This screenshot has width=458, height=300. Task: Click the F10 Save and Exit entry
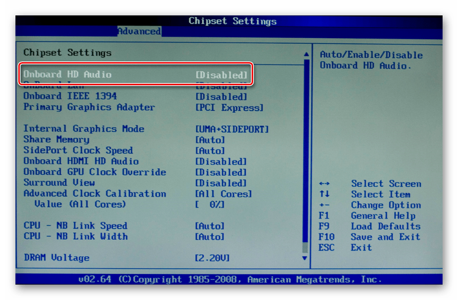coord(369,237)
